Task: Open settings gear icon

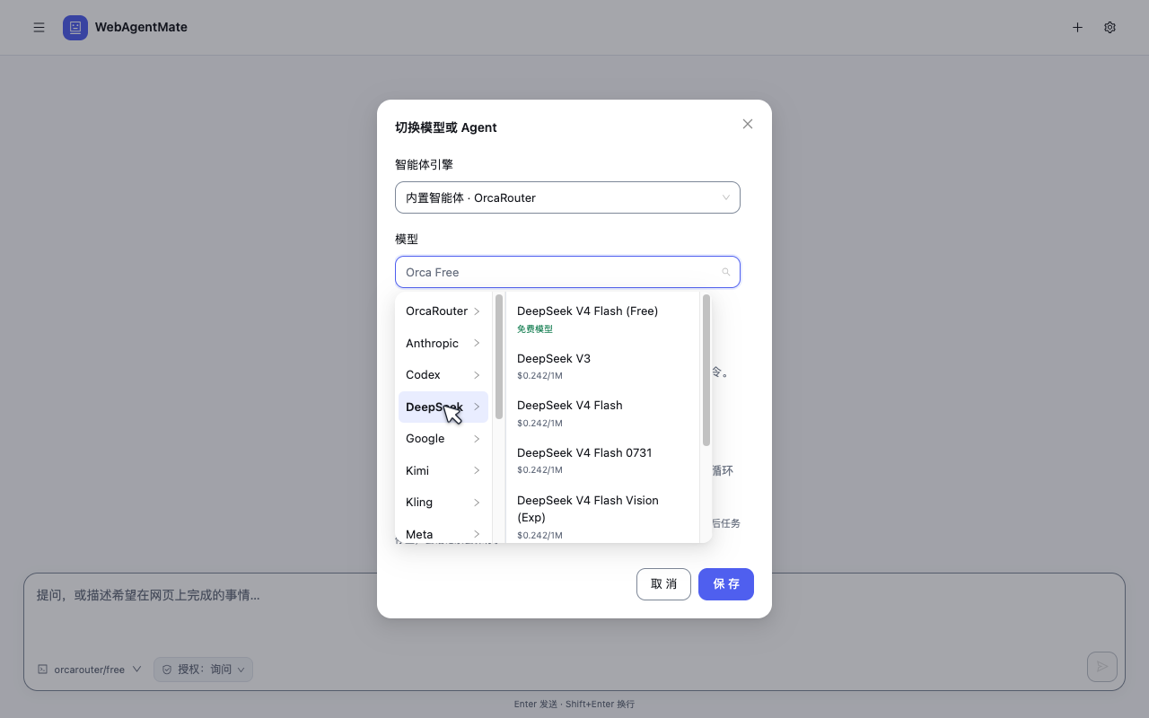Action: pyautogui.click(x=1110, y=28)
